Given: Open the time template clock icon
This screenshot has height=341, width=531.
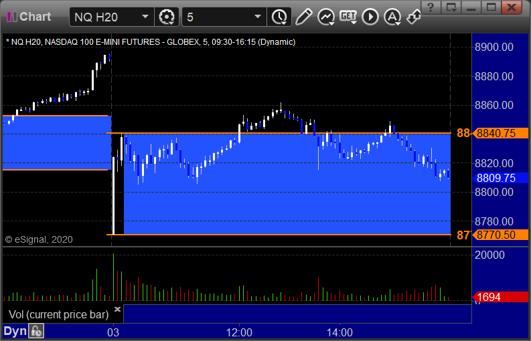Looking at the screenshot, I should (x=279, y=17).
